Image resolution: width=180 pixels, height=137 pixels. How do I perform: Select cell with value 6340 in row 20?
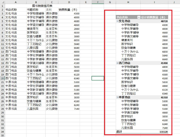point(69,78)
